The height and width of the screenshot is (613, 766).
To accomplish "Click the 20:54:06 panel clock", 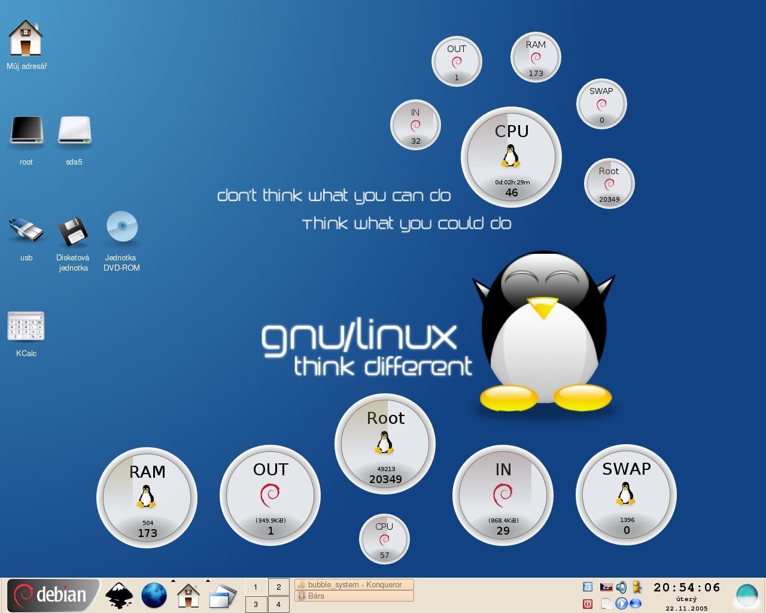I will [686, 588].
